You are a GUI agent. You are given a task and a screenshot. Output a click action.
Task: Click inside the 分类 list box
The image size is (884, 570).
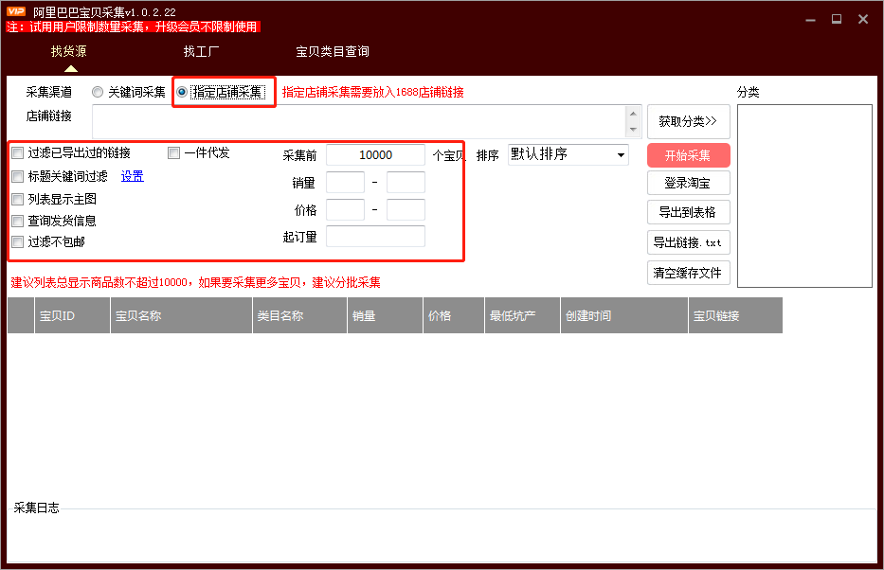click(x=804, y=196)
